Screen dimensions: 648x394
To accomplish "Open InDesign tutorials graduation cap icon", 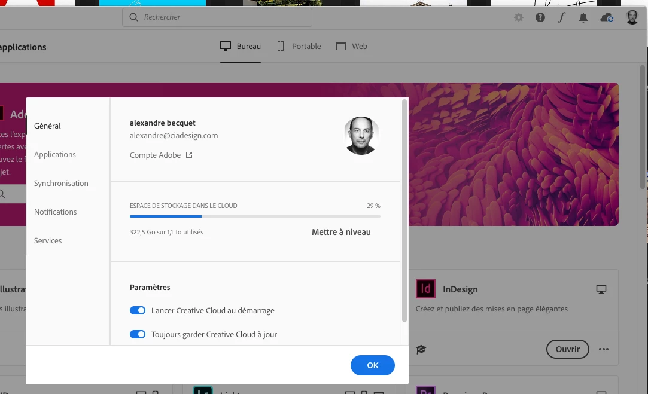I will [421, 349].
